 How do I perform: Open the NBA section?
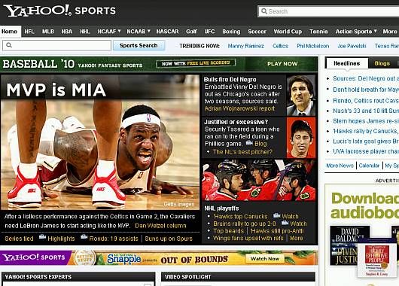pos(67,32)
